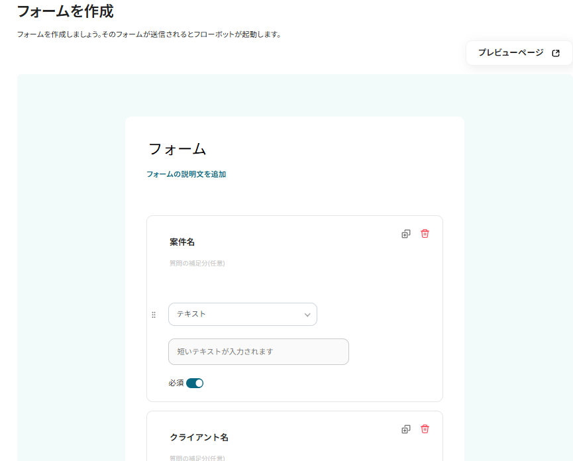Click the クライアント名 question title
Image resolution: width=573 pixels, height=461 pixels.
199,437
